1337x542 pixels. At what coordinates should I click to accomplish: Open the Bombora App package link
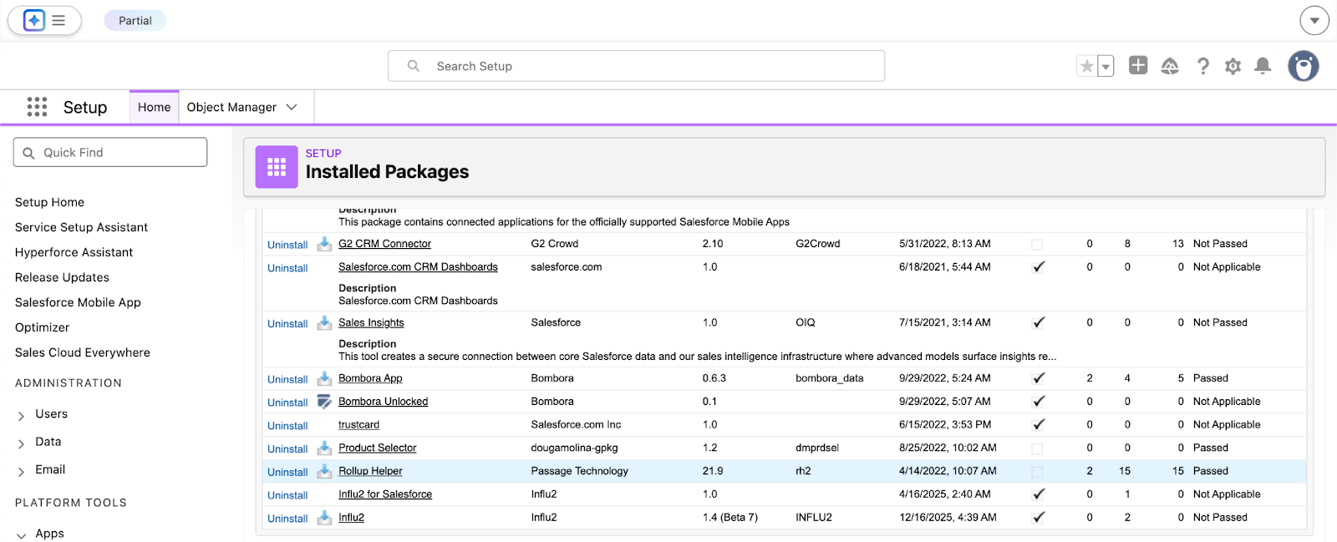(370, 378)
